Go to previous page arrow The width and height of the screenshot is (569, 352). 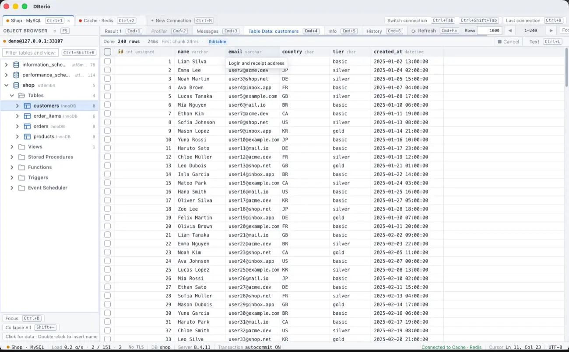click(x=509, y=31)
